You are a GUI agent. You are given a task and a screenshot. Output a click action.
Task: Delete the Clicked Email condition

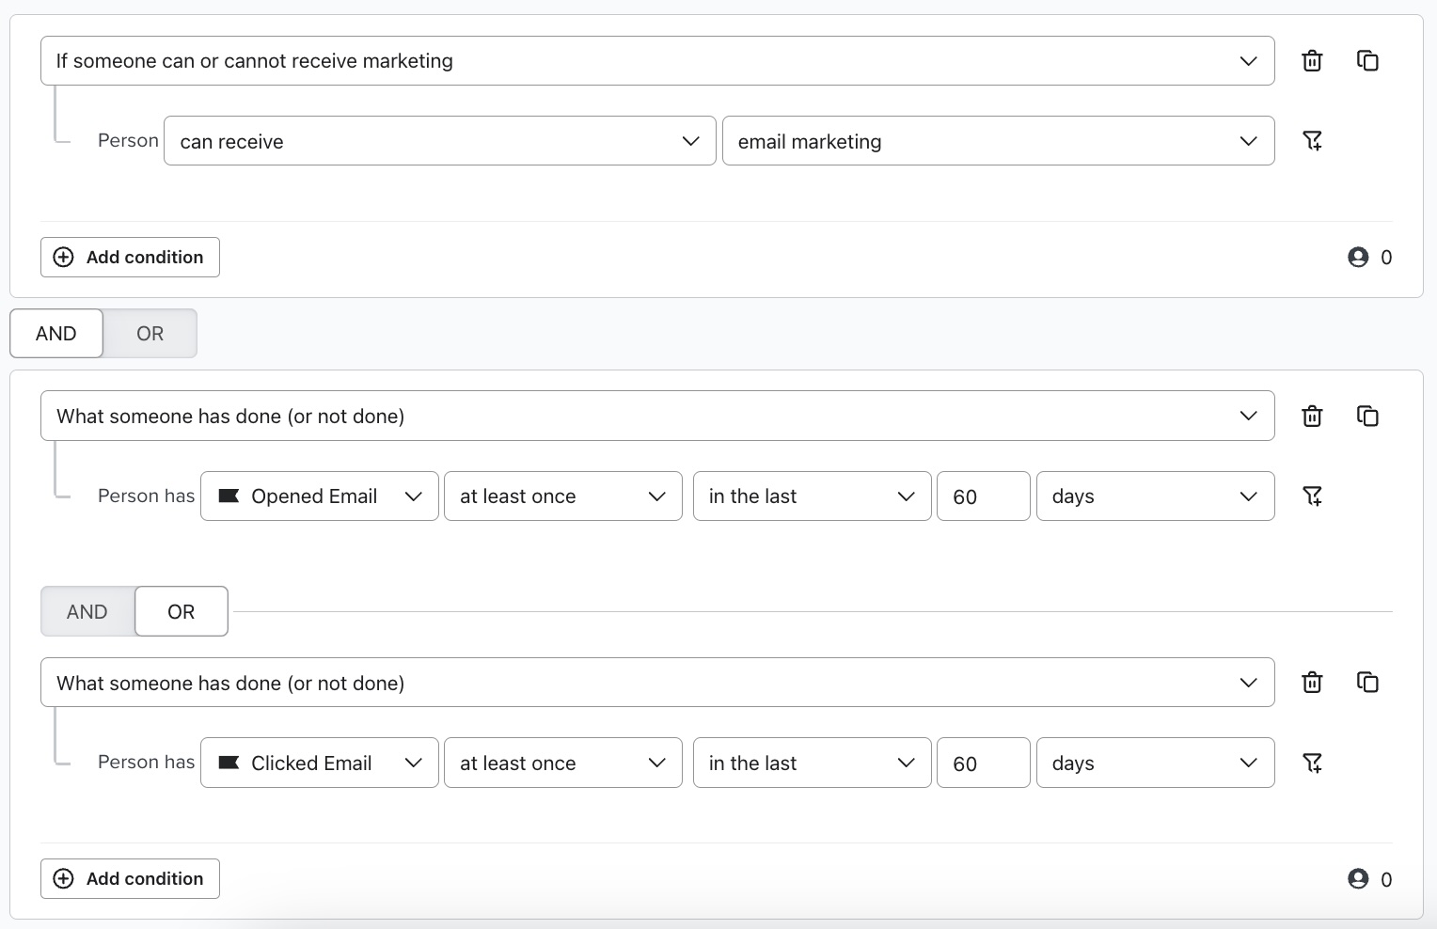pyautogui.click(x=1311, y=683)
